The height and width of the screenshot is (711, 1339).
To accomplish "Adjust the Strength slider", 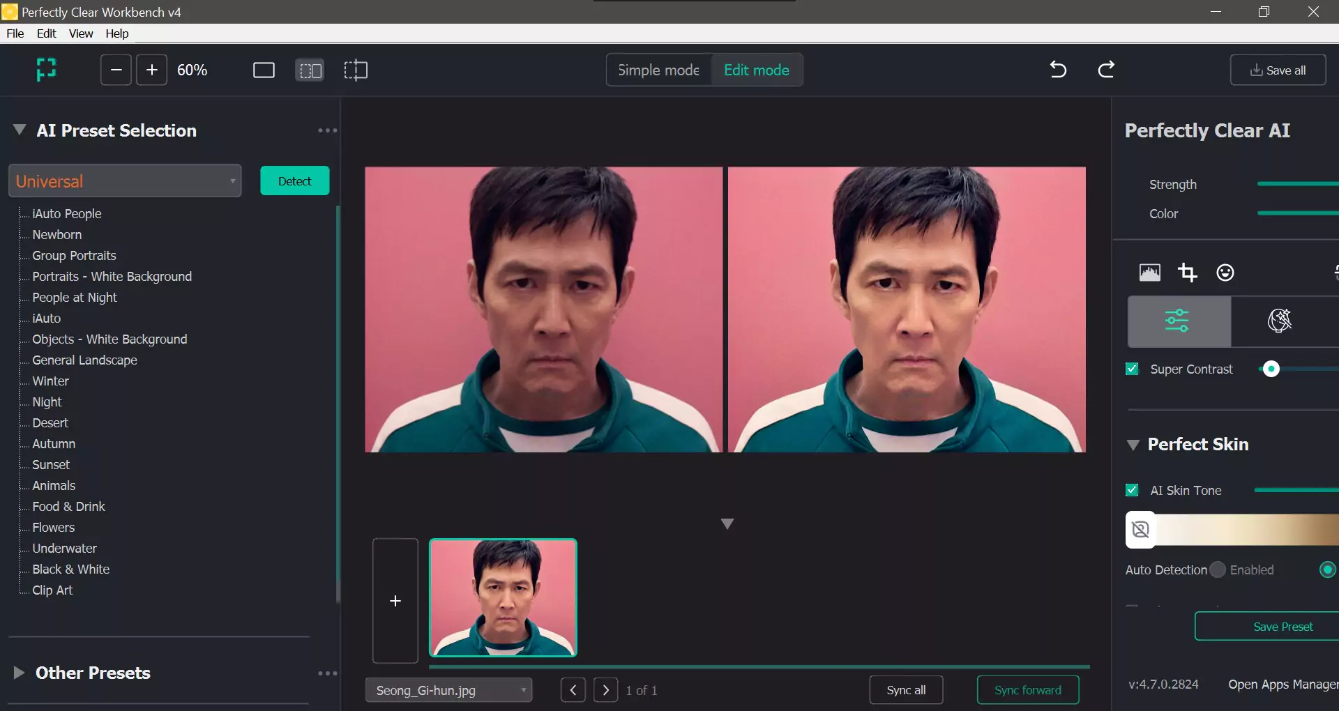I will click(x=1298, y=184).
